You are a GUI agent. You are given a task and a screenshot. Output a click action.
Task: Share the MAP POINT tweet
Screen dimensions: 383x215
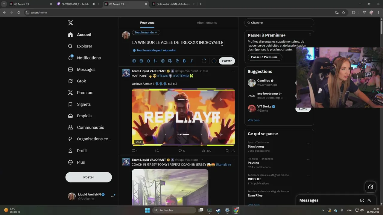click(233, 151)
